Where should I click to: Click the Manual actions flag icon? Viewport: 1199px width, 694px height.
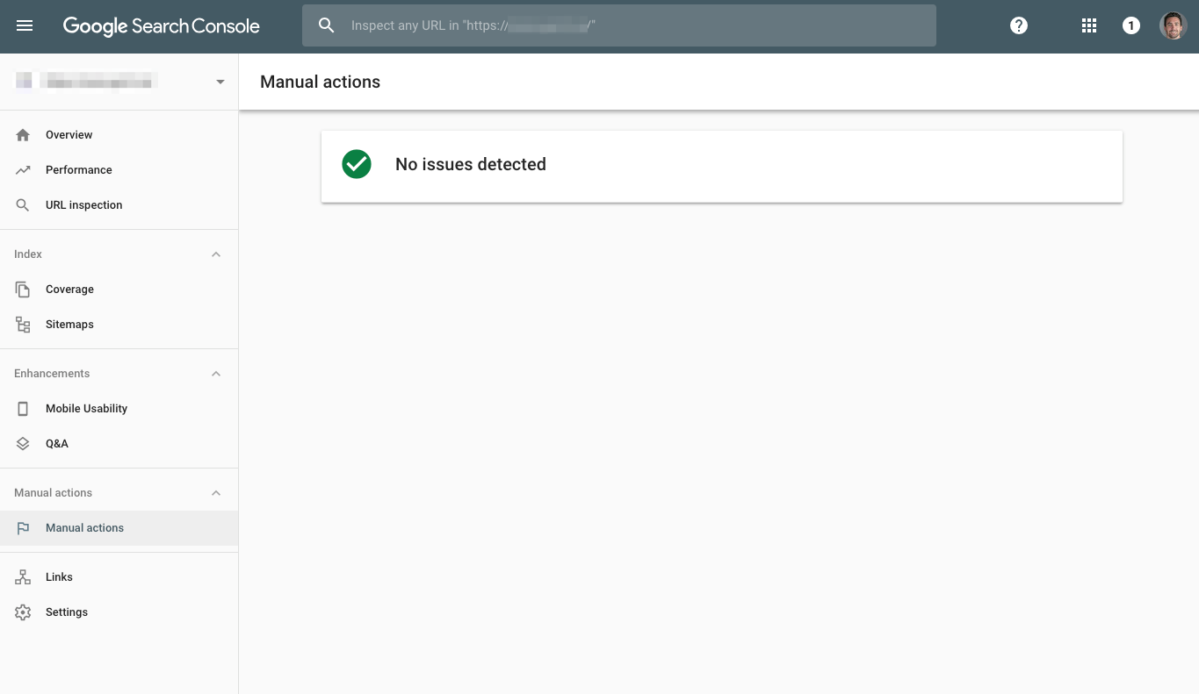(x=23, y=528)
